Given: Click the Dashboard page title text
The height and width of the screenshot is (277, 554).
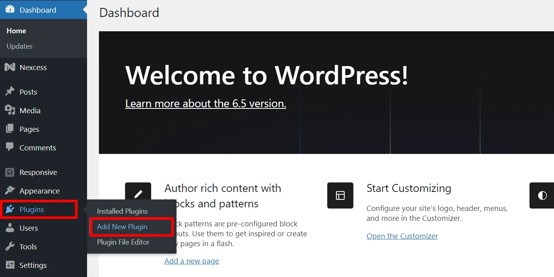Looking at the screenshot, I should pyautogui.click(x=129, y=13).
